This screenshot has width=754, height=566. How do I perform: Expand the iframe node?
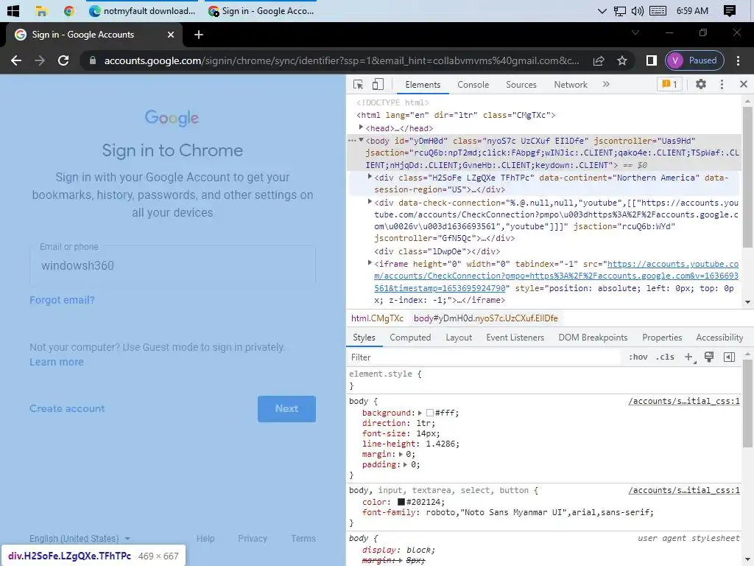[x=370, y=263]
